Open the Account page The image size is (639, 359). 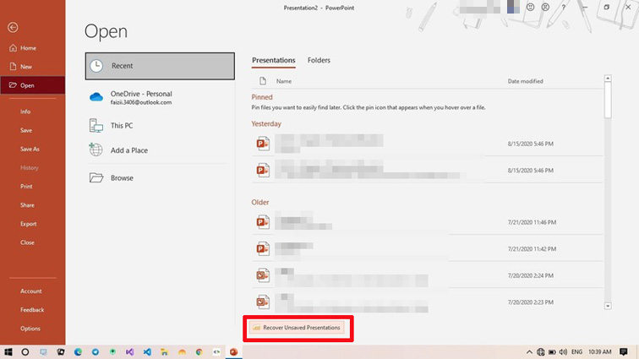coord(33,291)
